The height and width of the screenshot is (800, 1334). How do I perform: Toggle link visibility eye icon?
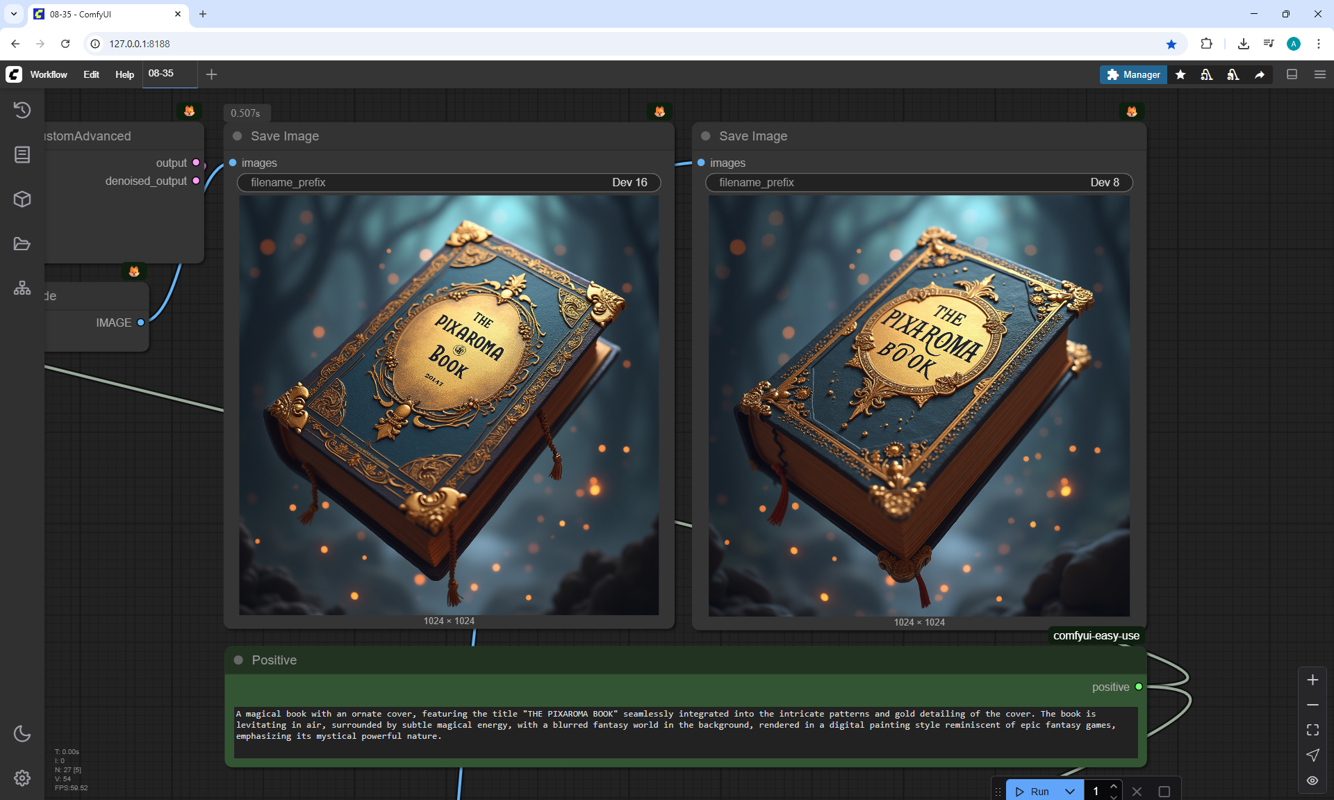pos(1312,781)
